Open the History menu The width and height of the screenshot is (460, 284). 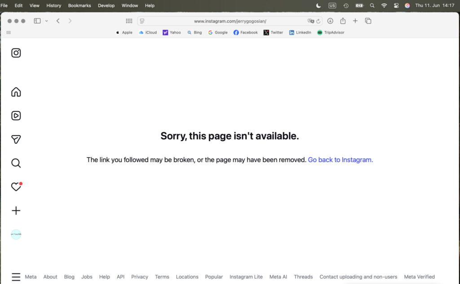click(54, 5)
